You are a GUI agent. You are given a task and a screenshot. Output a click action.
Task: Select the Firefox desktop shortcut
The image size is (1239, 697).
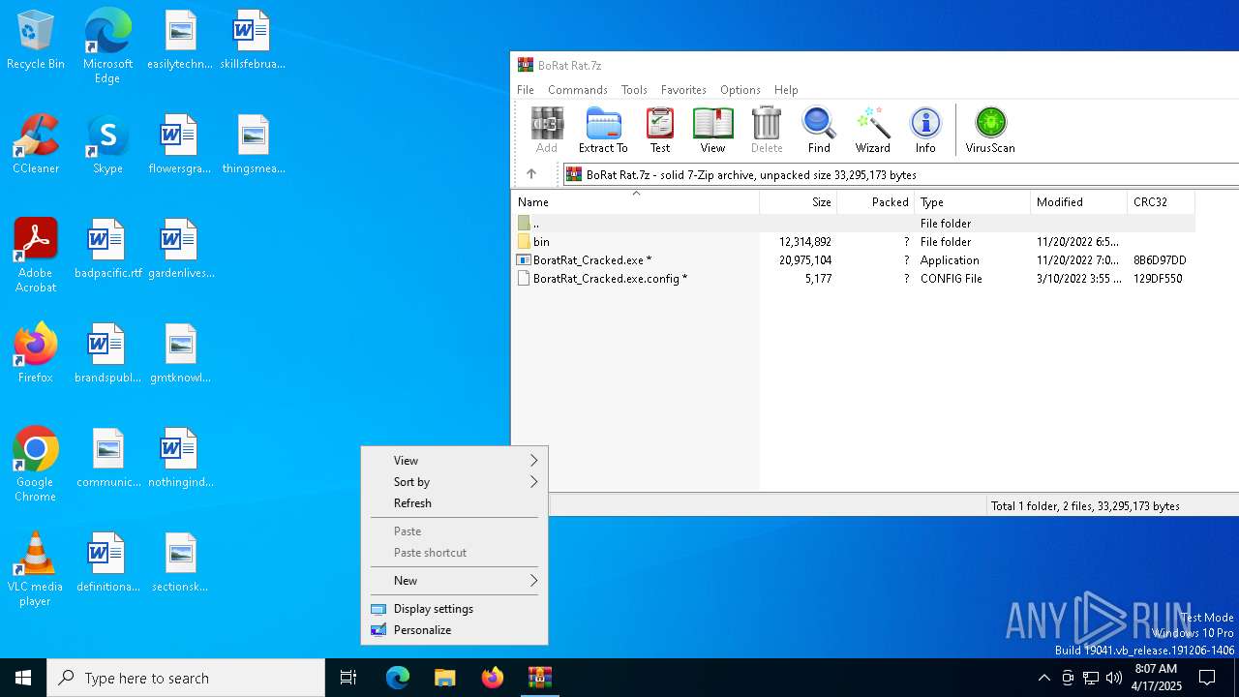(x=36, y=353)
